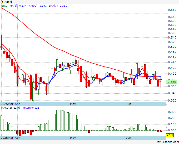Click the 0.640 price axis label

click(172, 17)
